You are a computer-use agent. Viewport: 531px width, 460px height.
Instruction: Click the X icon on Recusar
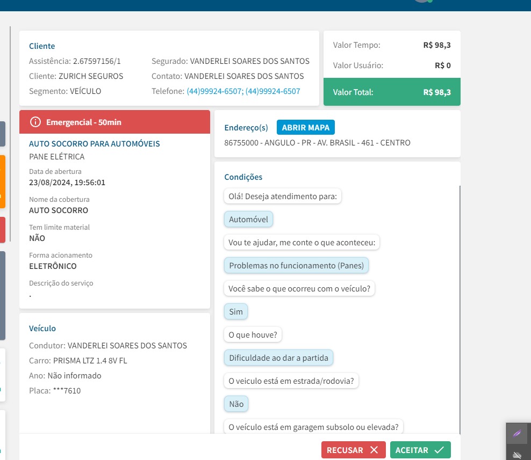tap(374, 450)
